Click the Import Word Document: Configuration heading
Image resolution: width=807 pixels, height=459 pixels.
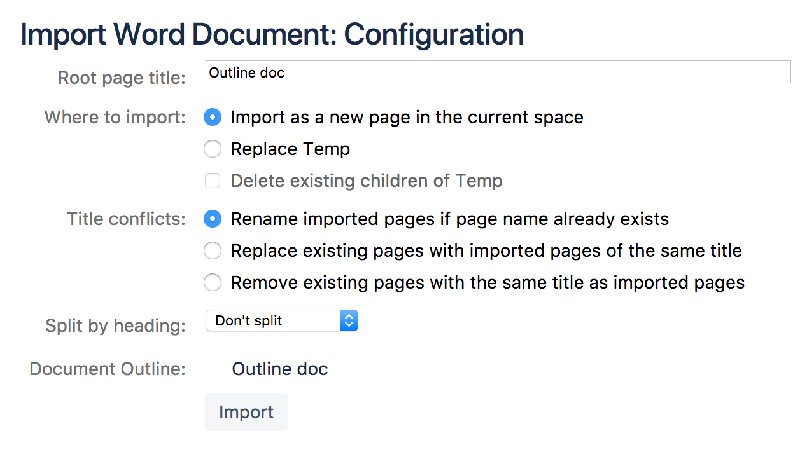272,34
